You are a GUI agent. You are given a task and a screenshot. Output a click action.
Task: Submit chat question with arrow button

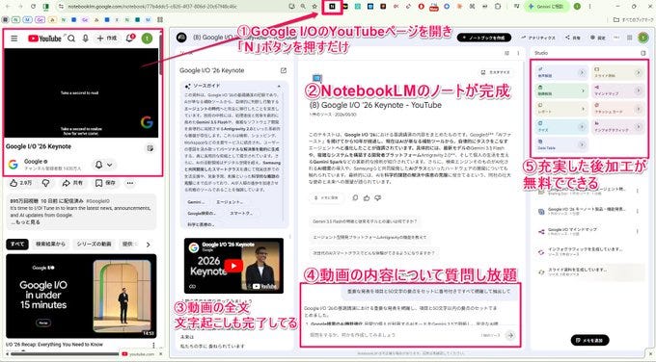click(510, 335)
